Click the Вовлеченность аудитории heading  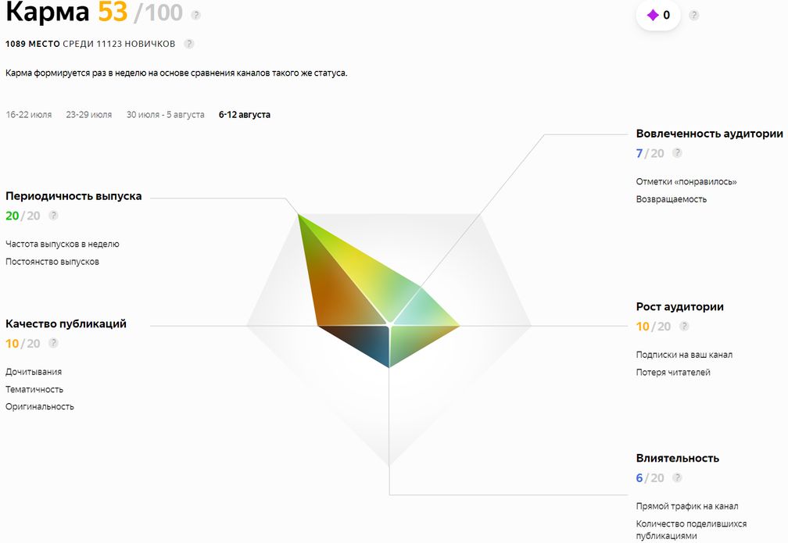(709, 134)
